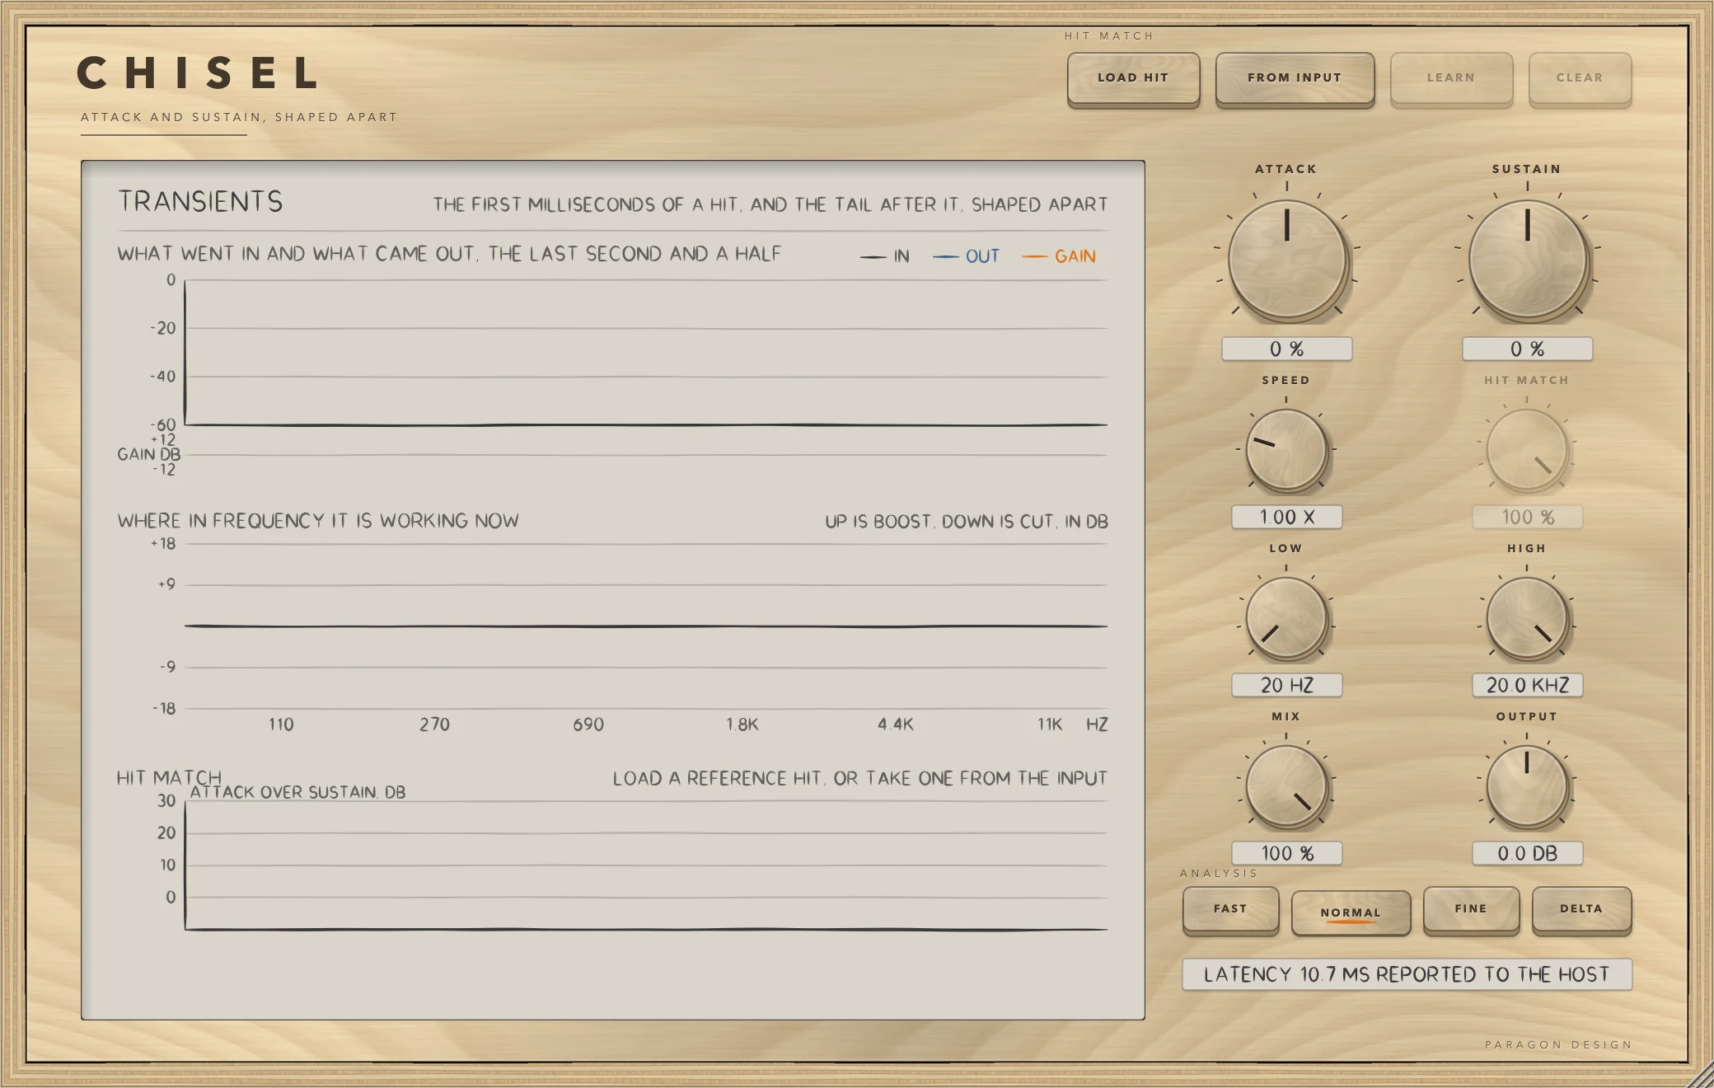Click the Learn button
The image size is (1714, 1088).
1451,78
